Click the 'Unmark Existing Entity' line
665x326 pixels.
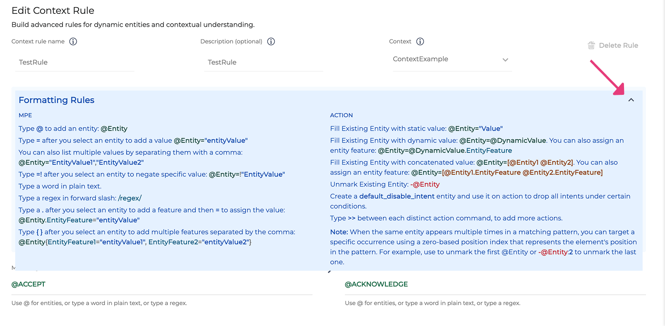pos(385,184)
